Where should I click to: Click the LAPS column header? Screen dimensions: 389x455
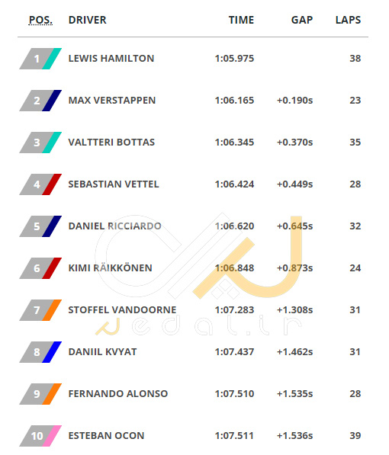pyautogui.click(x=348, y=20)
